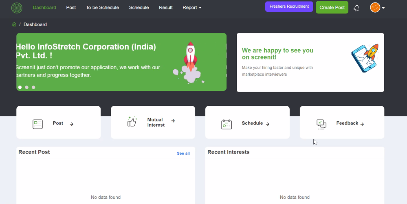Click the Create Post button
407x204 pixels.
point(332,7)
